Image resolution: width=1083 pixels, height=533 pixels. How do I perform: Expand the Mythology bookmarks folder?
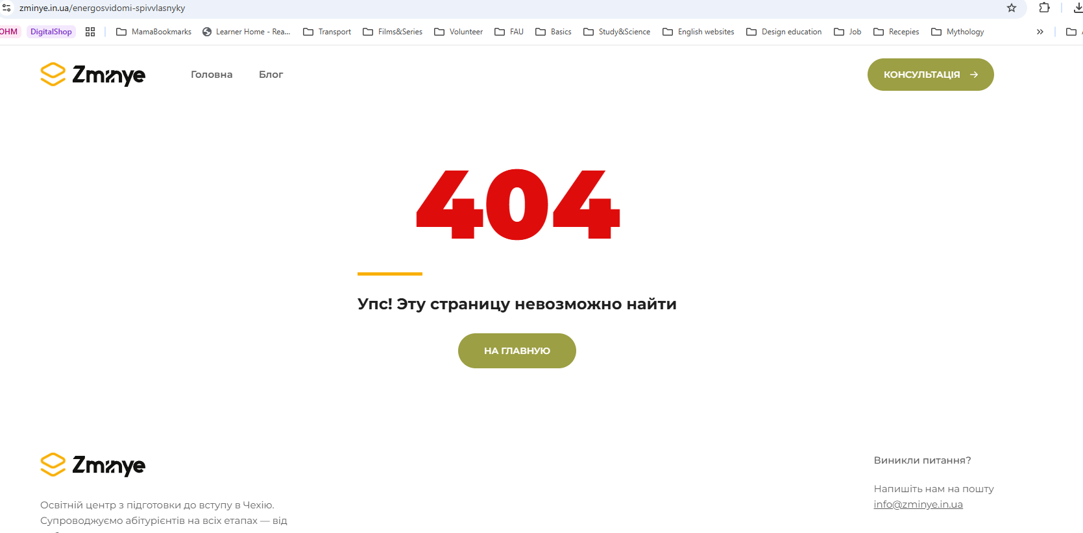click(958, 32)
